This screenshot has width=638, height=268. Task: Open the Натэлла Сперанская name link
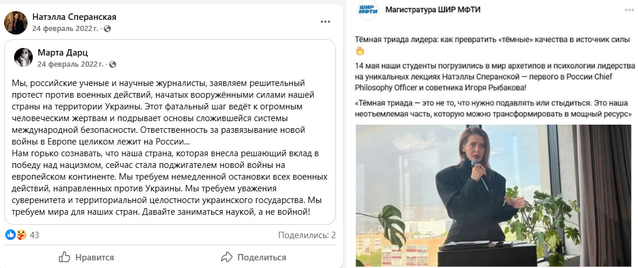pos(74,17)
